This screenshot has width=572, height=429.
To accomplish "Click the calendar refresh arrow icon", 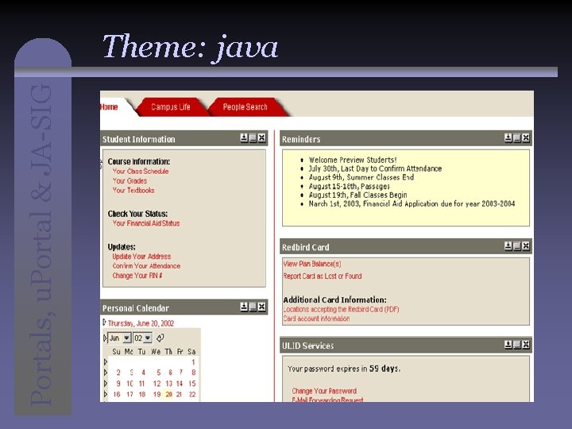I will (160, 338).
